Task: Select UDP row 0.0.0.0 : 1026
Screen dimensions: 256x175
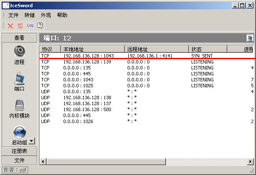Action: point(147,121)
